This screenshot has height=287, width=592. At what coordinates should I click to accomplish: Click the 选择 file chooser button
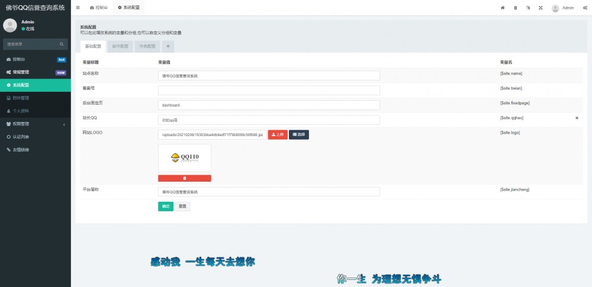tap(299, 134)
